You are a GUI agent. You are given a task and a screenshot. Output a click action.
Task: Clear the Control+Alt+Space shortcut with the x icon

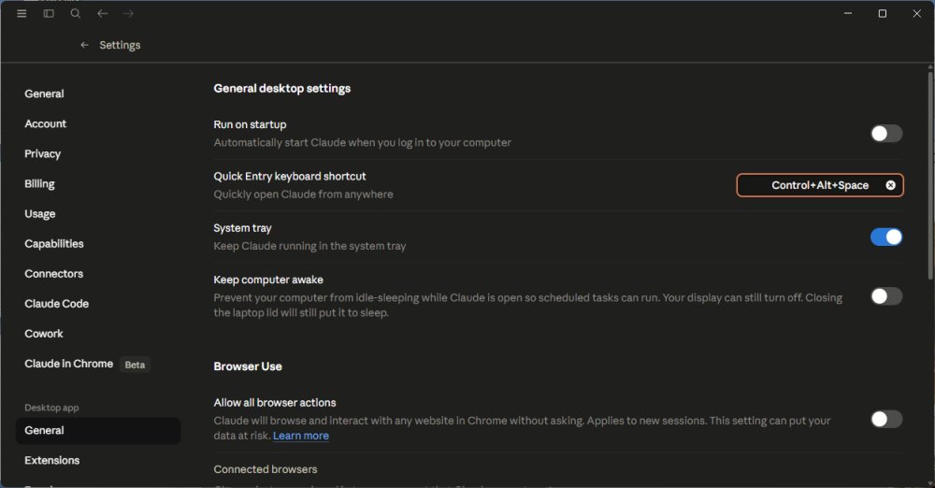pos(890,185)
